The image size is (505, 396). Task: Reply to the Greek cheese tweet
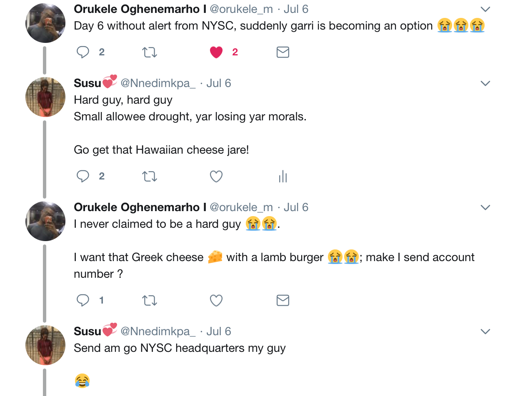pos(83,300)
